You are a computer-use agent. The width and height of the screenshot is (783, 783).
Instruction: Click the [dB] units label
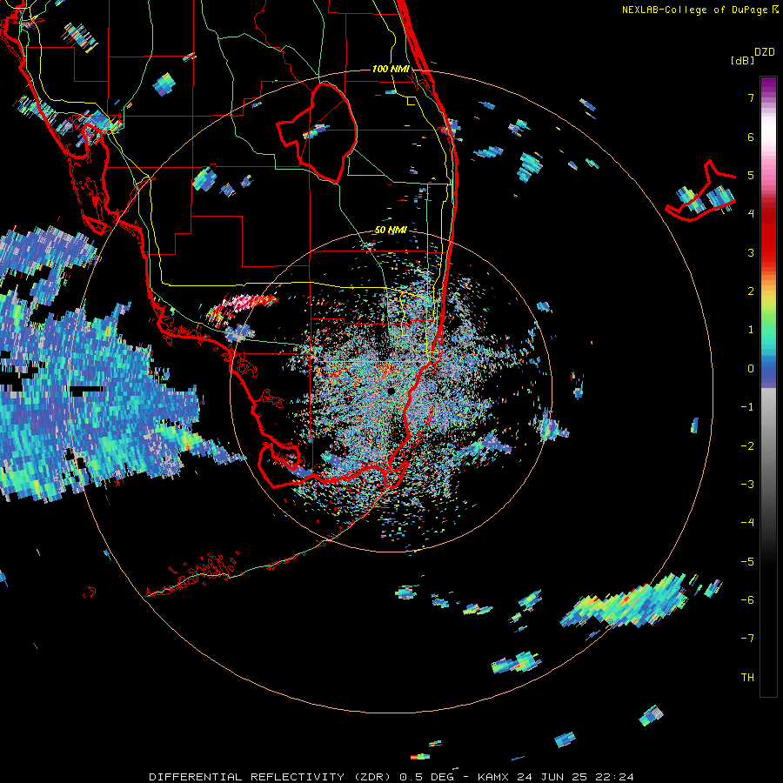742,60
